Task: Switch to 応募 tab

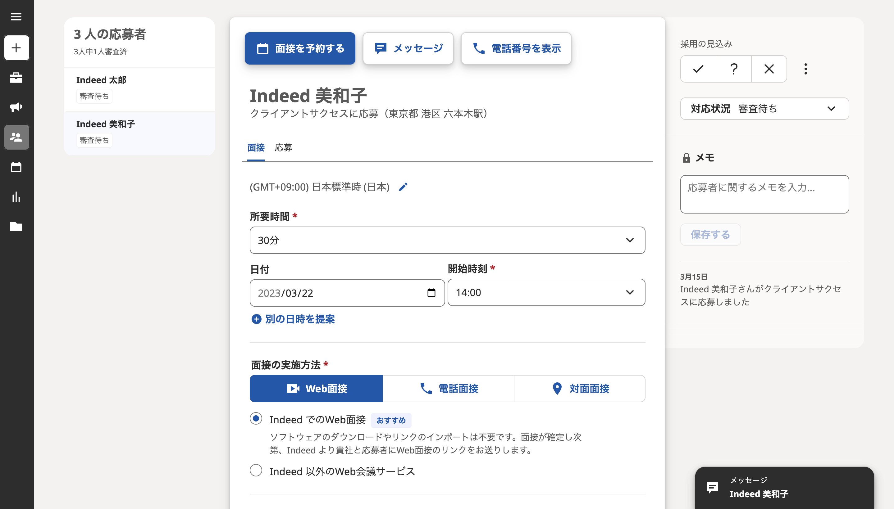Action: (x=283, y=147)
